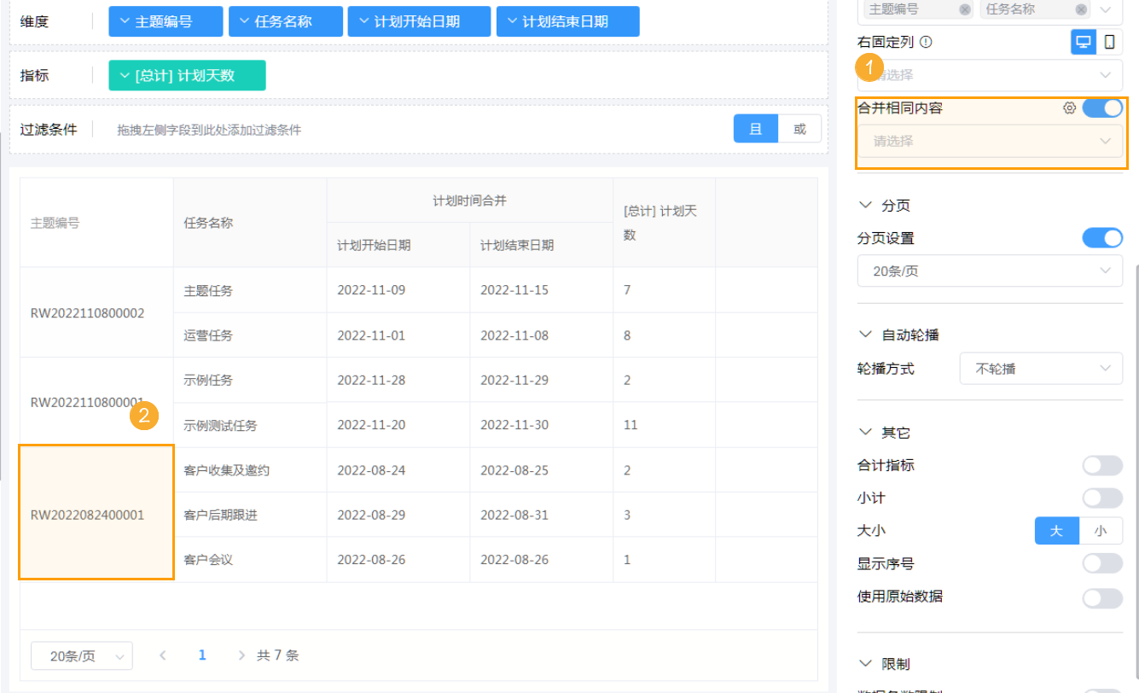Open the 轮播方式 dropdown showing 不轮播
Image resolution: width=1139 pixels, height=693 pixels.
click(1041, 368)
